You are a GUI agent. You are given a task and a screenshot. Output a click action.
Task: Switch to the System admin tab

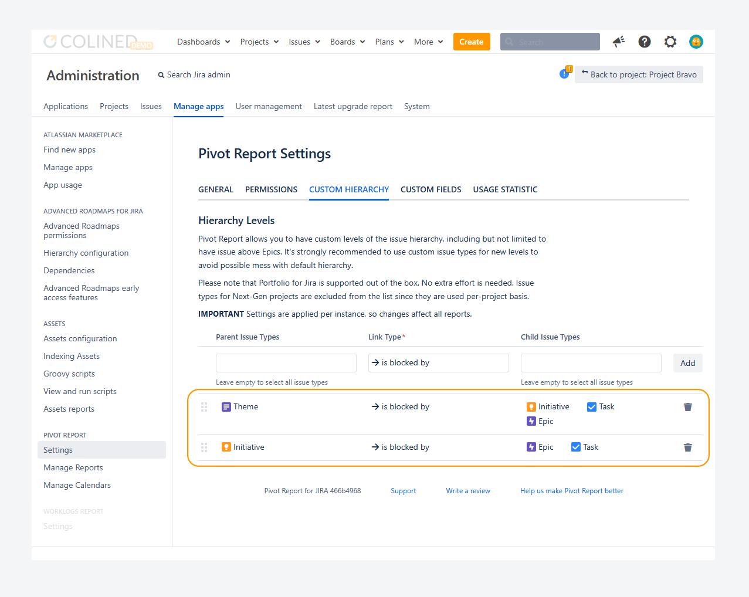417,106
